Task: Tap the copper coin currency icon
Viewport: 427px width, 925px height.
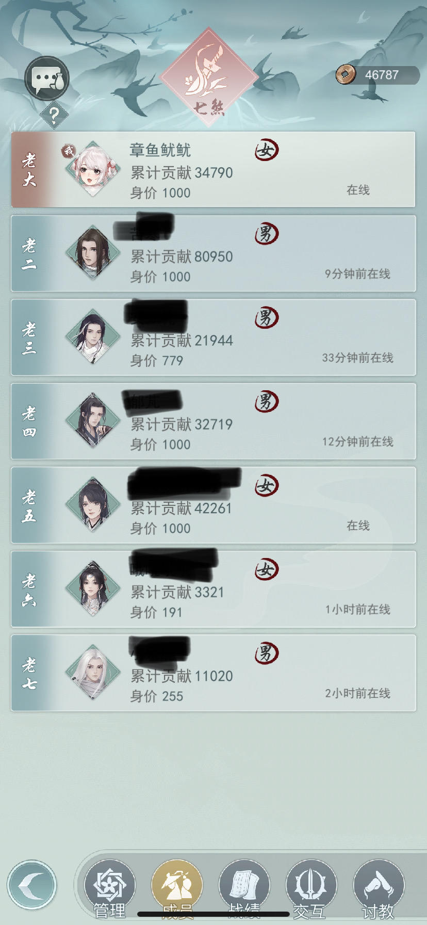Action: point(346,74)
